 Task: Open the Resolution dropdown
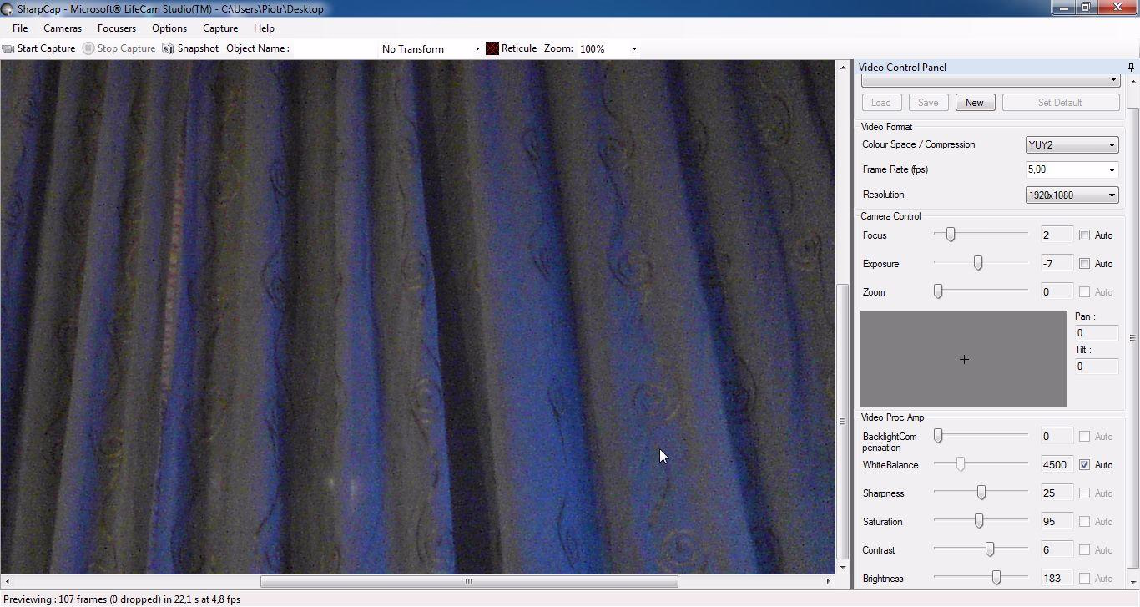[1072, 195]
